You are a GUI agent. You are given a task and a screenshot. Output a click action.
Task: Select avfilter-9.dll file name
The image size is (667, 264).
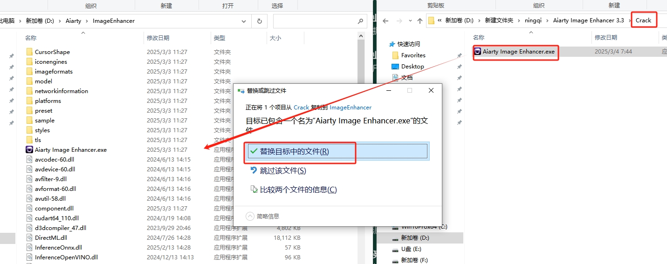(51, 179)
